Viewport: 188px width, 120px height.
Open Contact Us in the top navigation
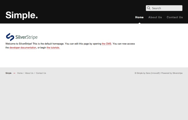[175, 17]
